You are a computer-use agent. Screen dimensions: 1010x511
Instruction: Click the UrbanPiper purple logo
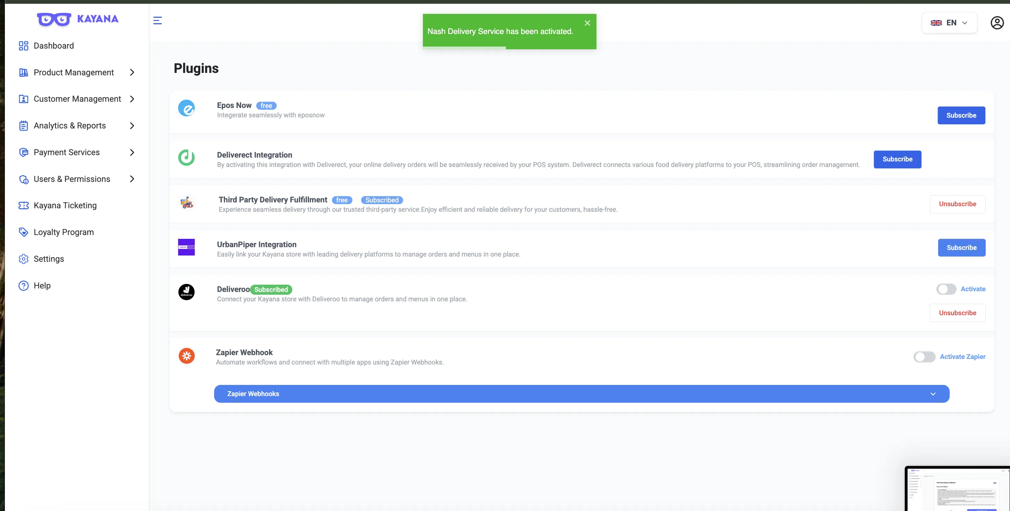186,247
